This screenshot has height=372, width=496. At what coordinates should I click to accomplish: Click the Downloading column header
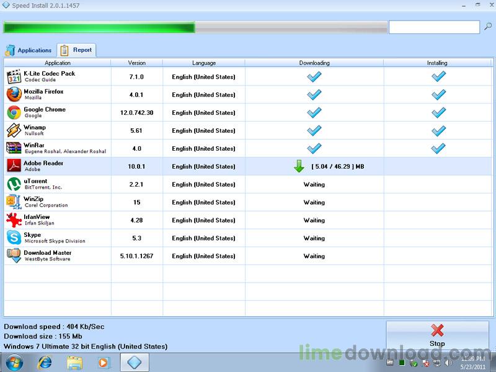(x=314, y=63)
